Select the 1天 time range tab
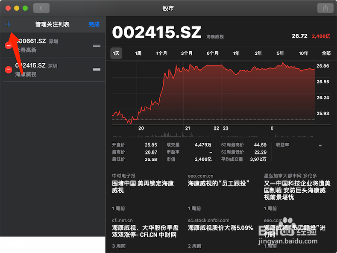 116,53
